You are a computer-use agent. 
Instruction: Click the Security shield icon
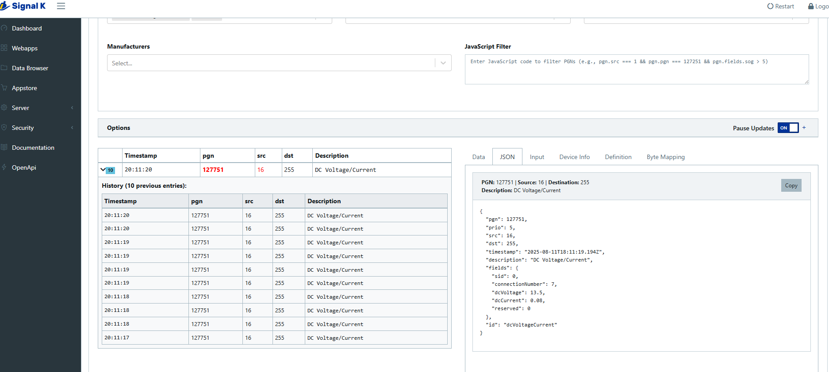(x=4, y=128)
